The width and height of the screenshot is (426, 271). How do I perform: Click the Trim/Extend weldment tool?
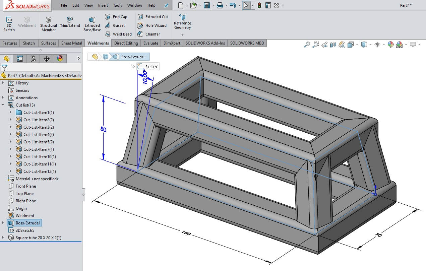pyautogui.click(x=70, y=23)
